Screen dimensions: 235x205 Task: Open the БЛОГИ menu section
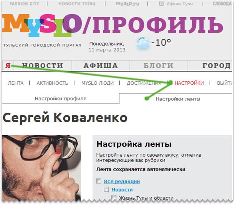coord(159,66)
